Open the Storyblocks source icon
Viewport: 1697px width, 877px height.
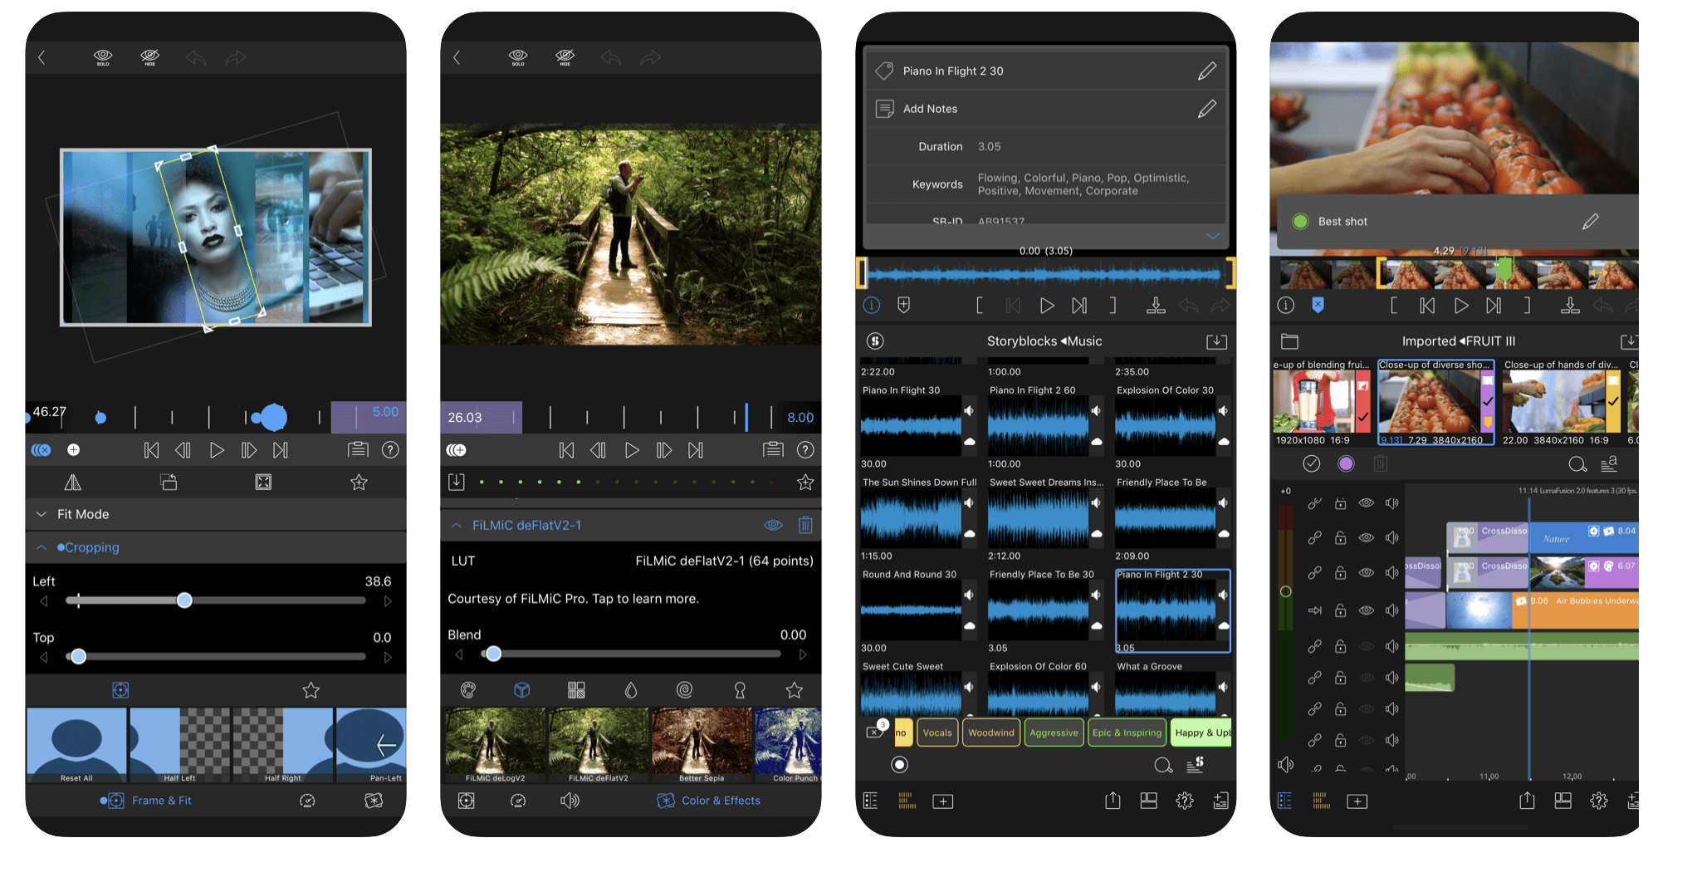coord(875,341)
